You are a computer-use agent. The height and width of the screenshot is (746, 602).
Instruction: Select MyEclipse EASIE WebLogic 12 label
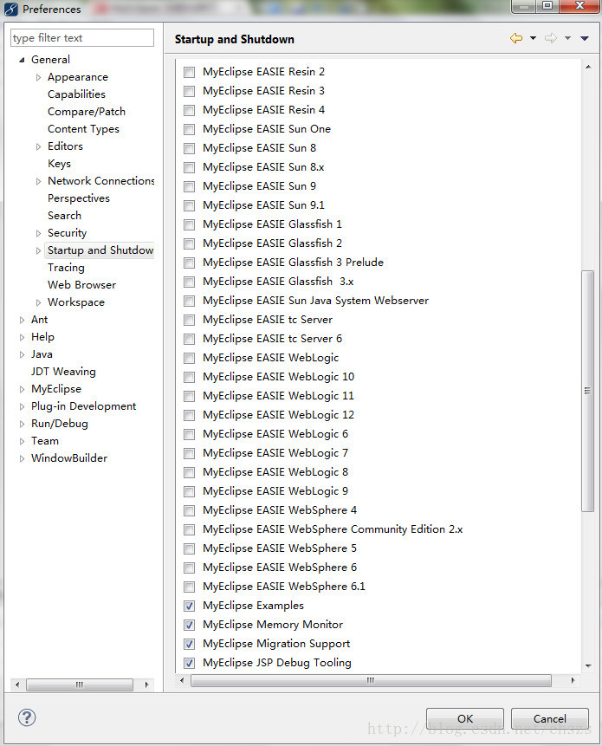click(278, 415)
